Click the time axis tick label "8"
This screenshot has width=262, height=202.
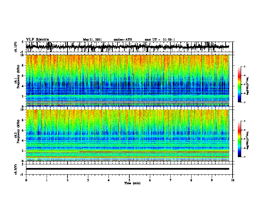coord(191,180)
